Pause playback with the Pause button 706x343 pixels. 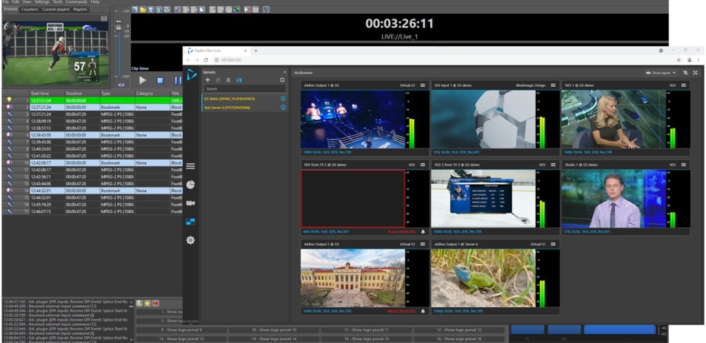tap(177, 81)
